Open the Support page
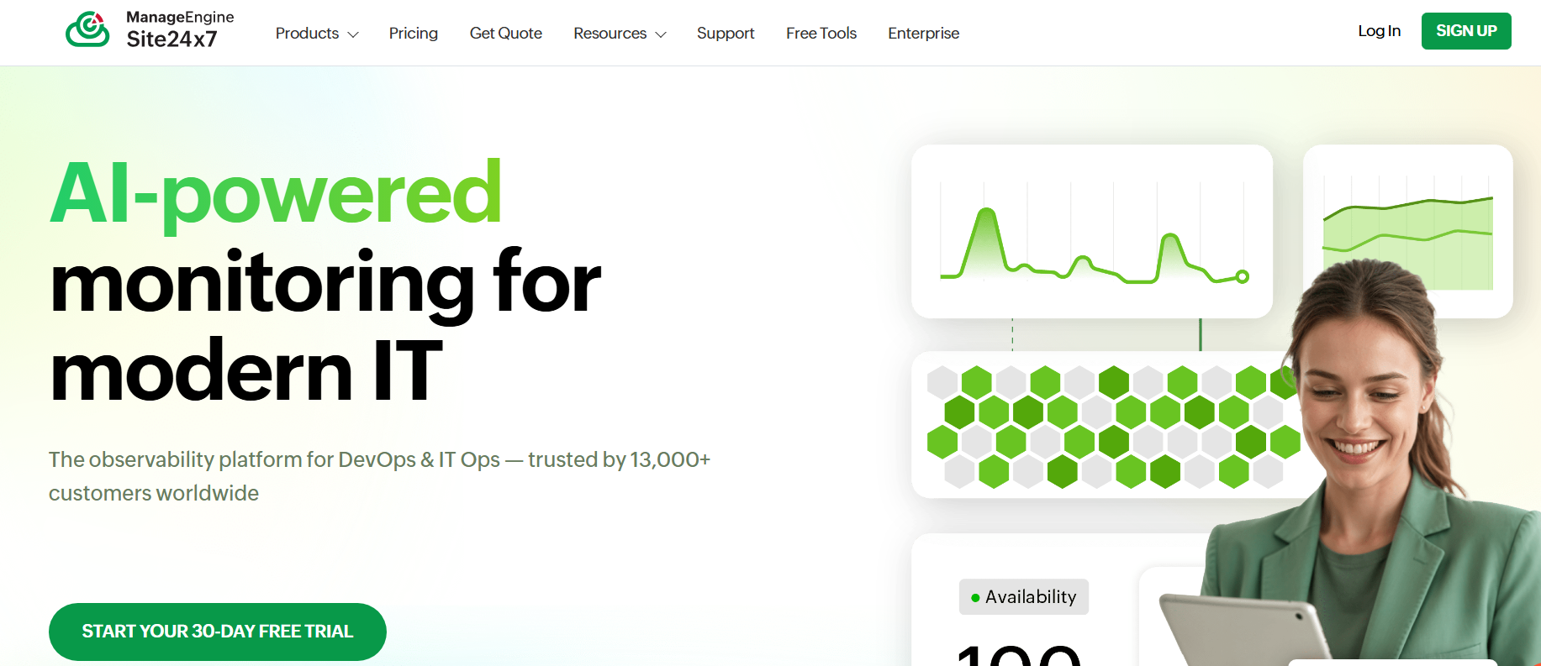 coord(726,34)
